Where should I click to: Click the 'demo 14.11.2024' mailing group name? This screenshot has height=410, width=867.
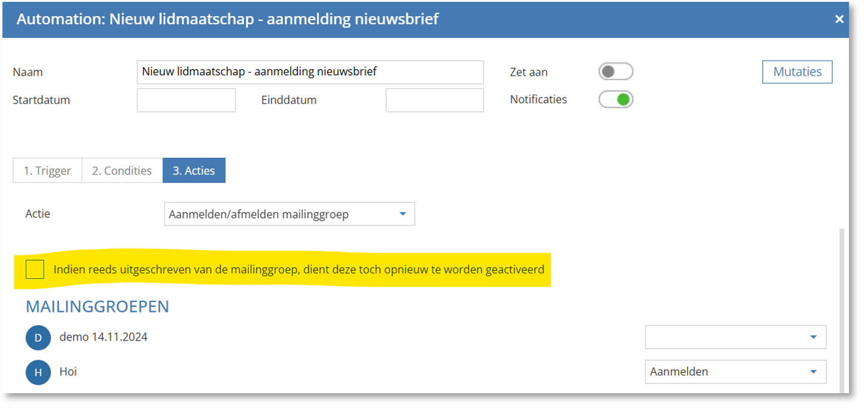click(x=103, y=337)
